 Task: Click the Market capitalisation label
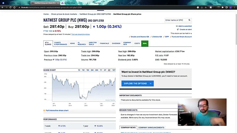(165, 51)
